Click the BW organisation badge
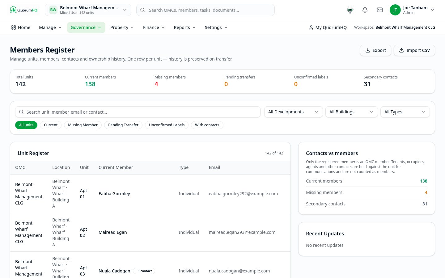Image resolution: width=445 pixels, height=278 pixels. pos(53,10)
